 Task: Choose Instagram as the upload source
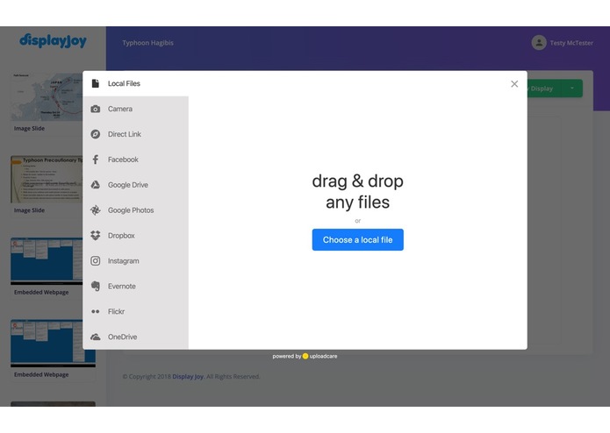click(135, 261)
